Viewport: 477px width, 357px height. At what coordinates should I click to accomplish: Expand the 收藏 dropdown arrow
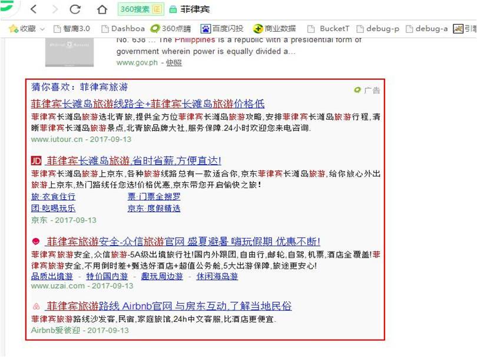click(42, 29)
